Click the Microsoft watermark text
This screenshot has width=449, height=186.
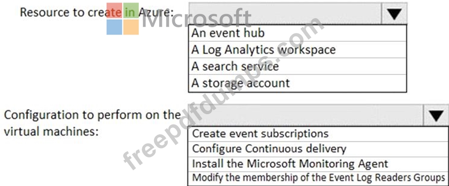click(196, 18)
